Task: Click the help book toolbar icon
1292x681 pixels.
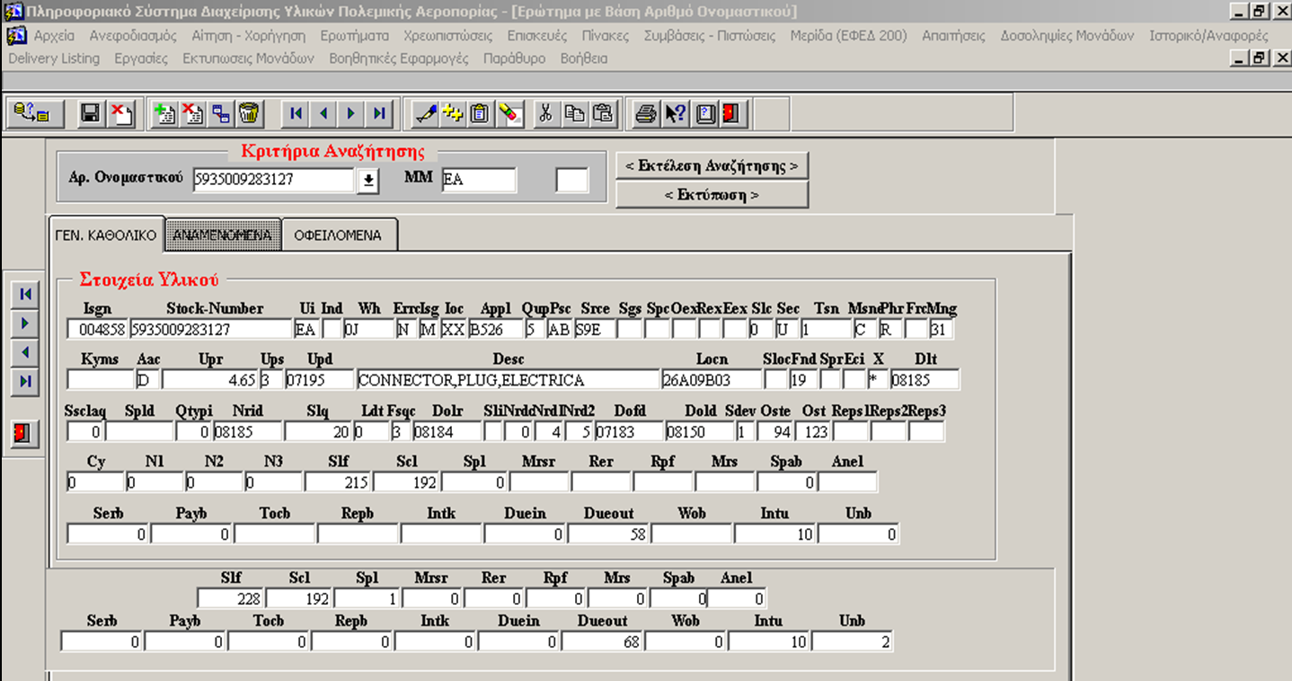Action: click(705, 113)
